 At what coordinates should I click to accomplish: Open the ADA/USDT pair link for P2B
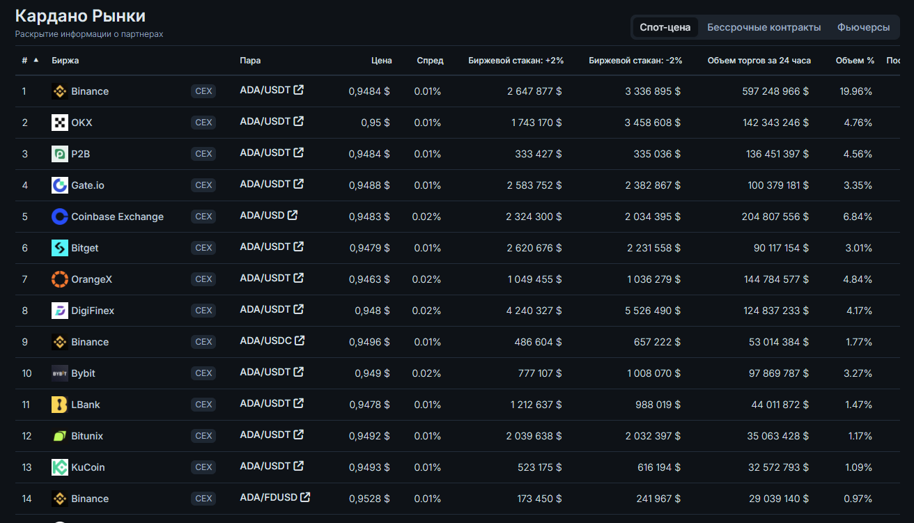[x=265, y=153]
